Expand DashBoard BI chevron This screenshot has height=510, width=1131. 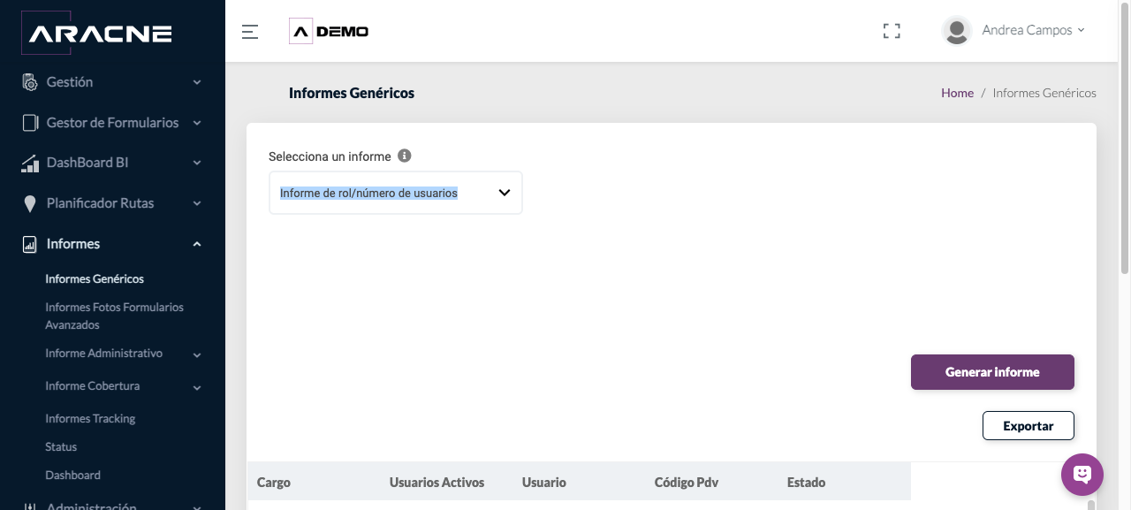coord(197,163)
